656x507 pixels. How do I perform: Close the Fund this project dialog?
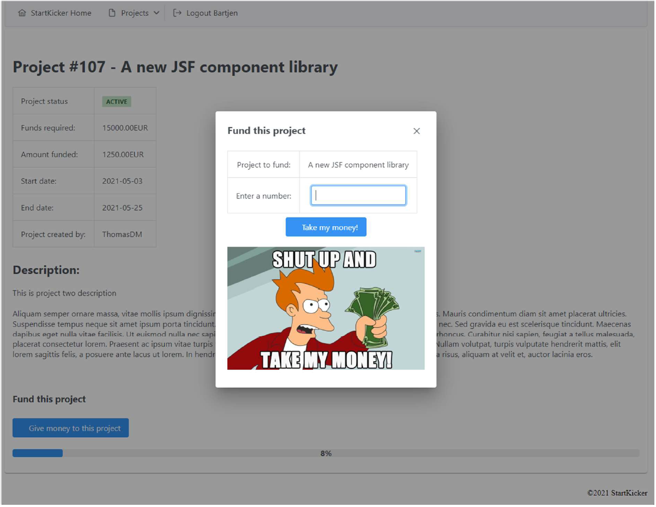point(417,131)
